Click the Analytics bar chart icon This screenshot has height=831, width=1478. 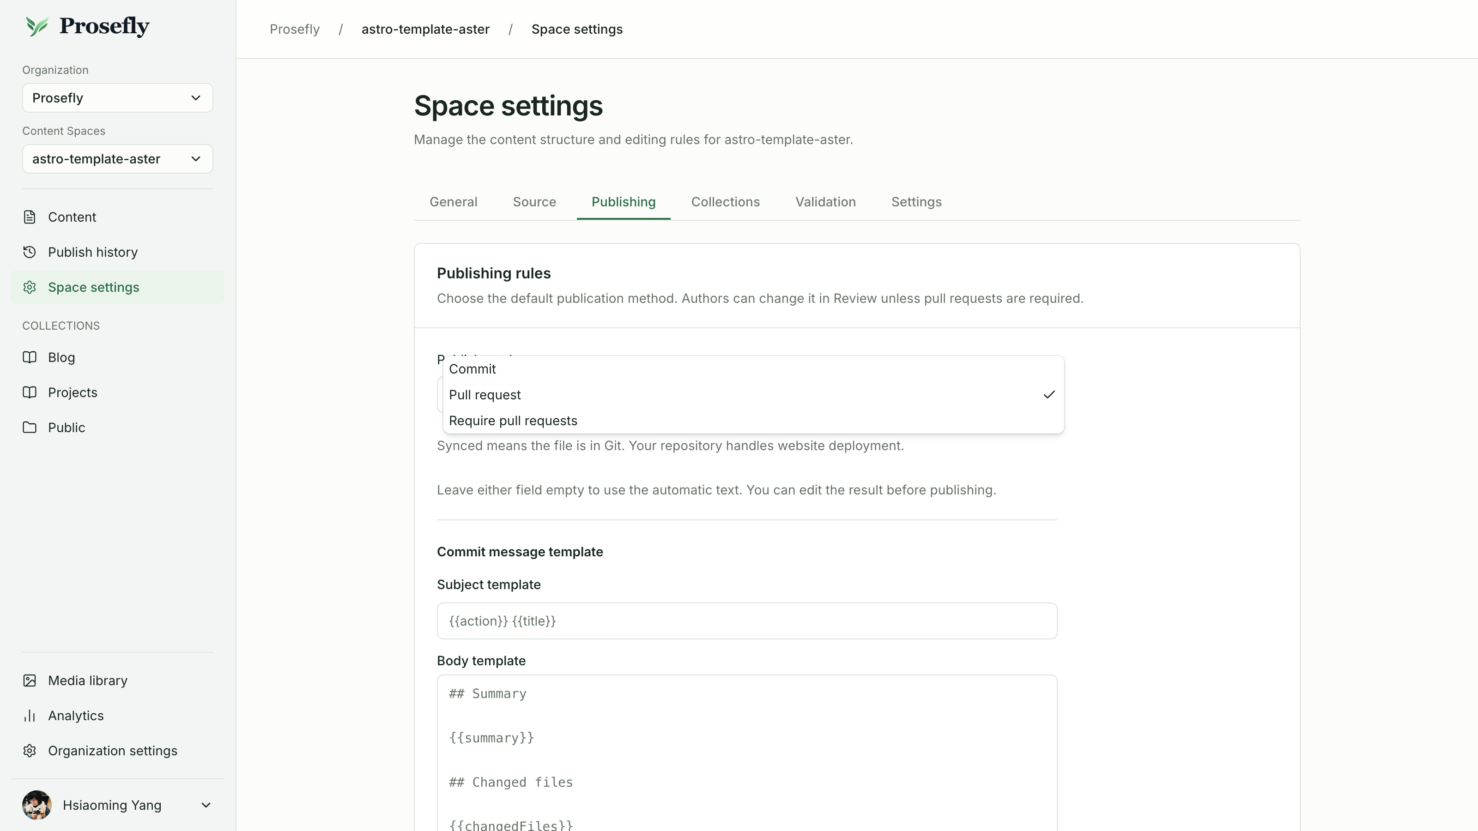pos(30,716)
